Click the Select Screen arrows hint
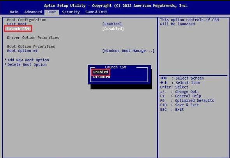230x158 pixels. point(182,78)
